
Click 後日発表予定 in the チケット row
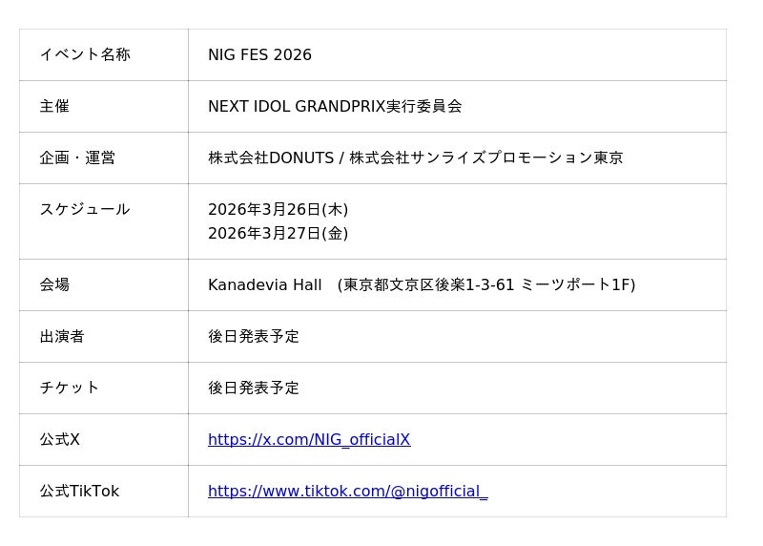coord(254,388)
